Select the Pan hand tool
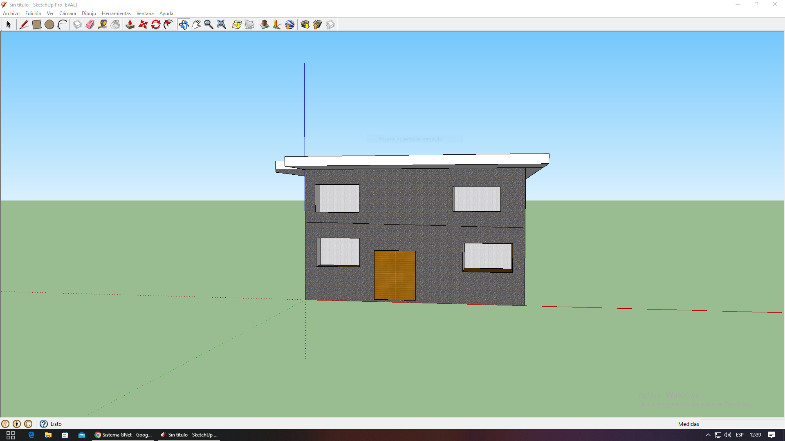Screen dimensions: 785x441 (x=196, y=24)
